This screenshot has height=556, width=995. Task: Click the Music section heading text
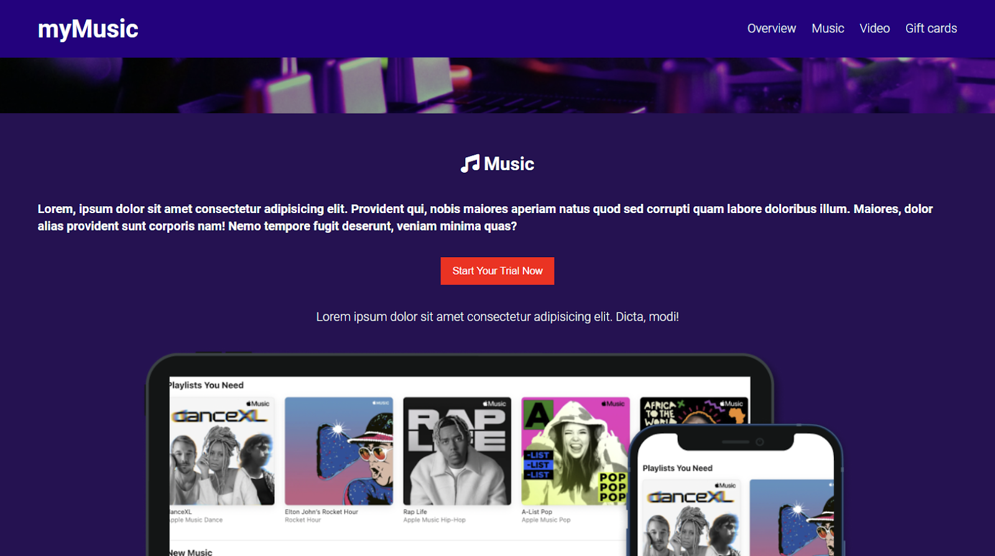tap(509, 164)
